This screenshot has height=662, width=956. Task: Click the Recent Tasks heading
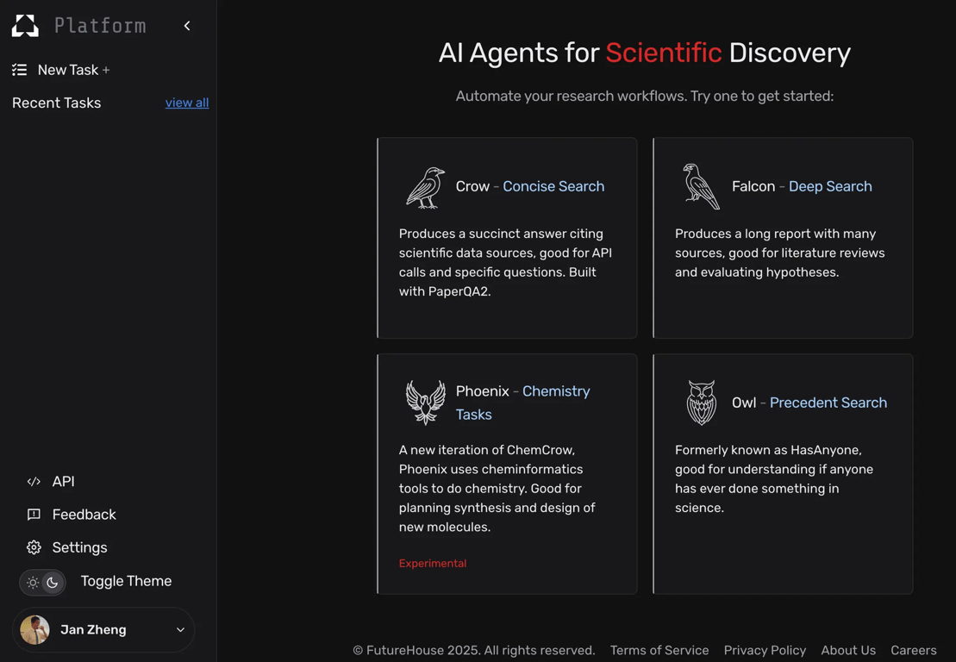(57, 103)
